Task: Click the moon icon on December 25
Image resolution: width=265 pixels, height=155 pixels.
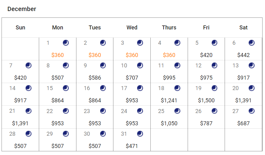Action: pyautogui.click(x=177, y=111)
